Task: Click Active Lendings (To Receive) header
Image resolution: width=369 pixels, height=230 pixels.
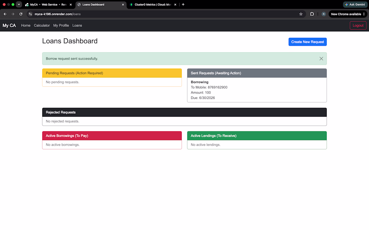Action: coord(257,136)
